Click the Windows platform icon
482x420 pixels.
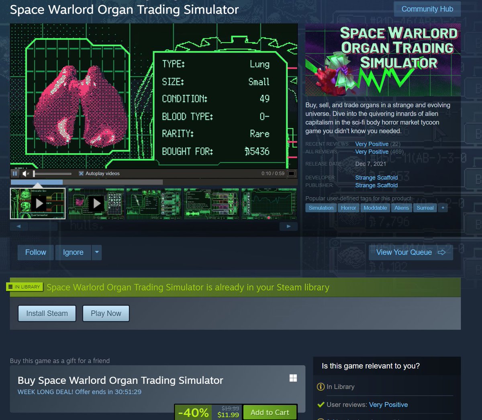tap(293, 378)
